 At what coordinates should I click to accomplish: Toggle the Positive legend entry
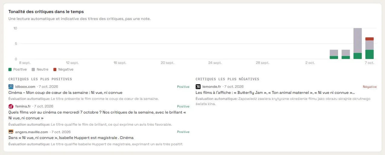(x=18, y=69)
